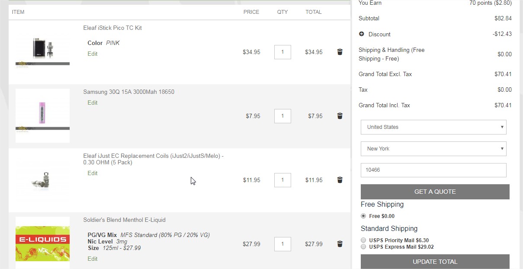The image size is (523, 269).
Task: Open the pink Samsung battery thumbnail
Action: click(42, 116)
